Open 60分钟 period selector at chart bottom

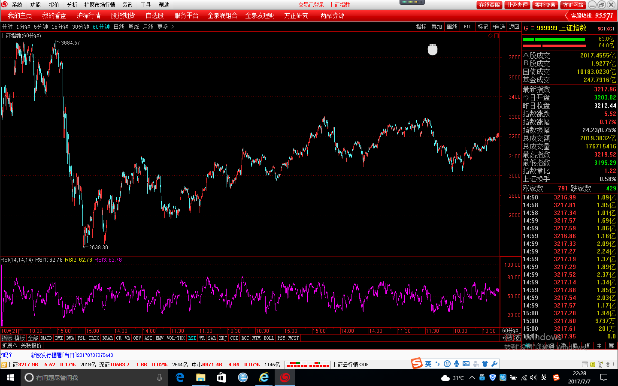510,331
